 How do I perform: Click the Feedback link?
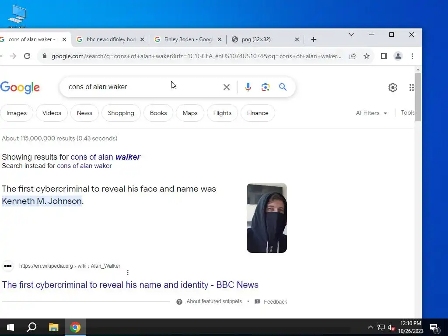pos(276,302)
